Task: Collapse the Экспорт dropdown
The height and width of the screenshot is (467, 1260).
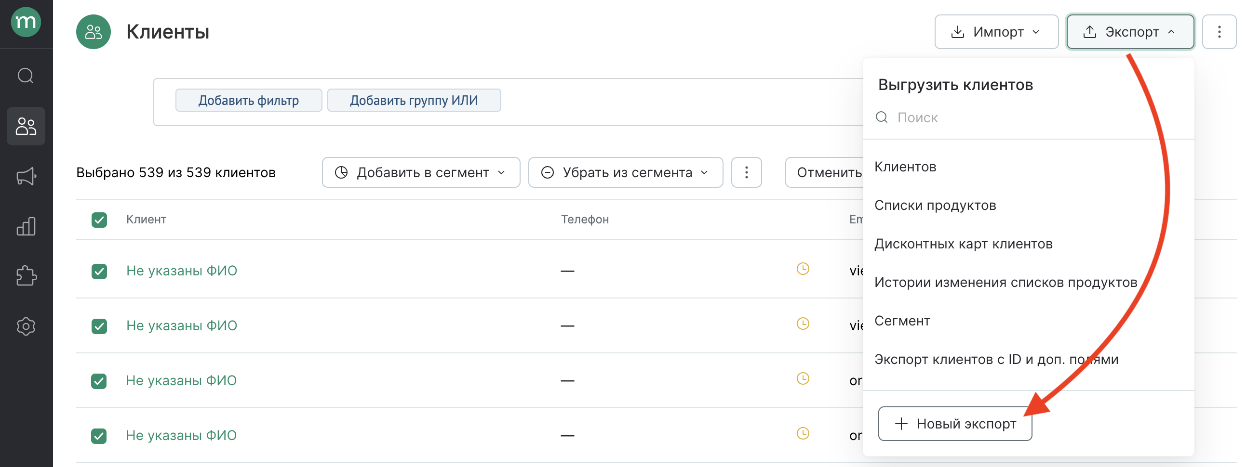Action: point(1130,32)
